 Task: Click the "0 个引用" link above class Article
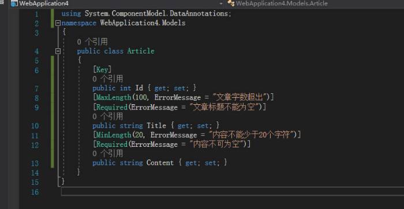pyautogui.click(x=92, y=41)
